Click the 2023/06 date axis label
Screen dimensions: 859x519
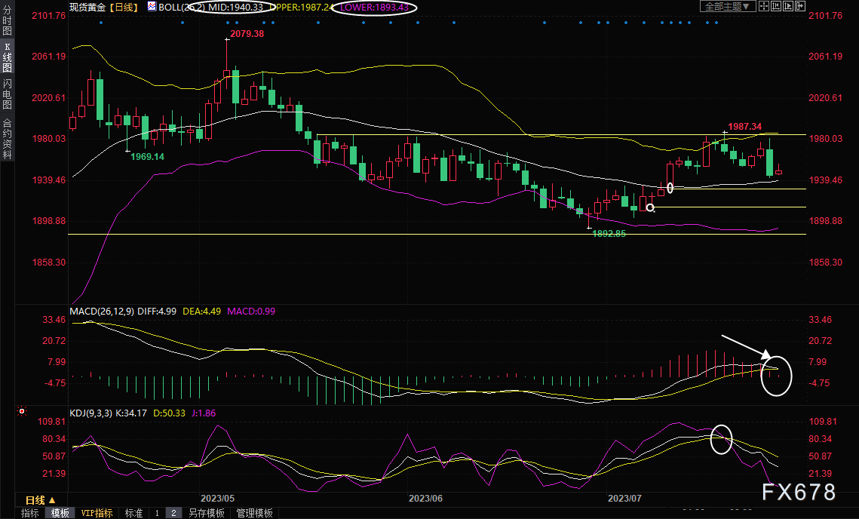click(x=425, y=498)
